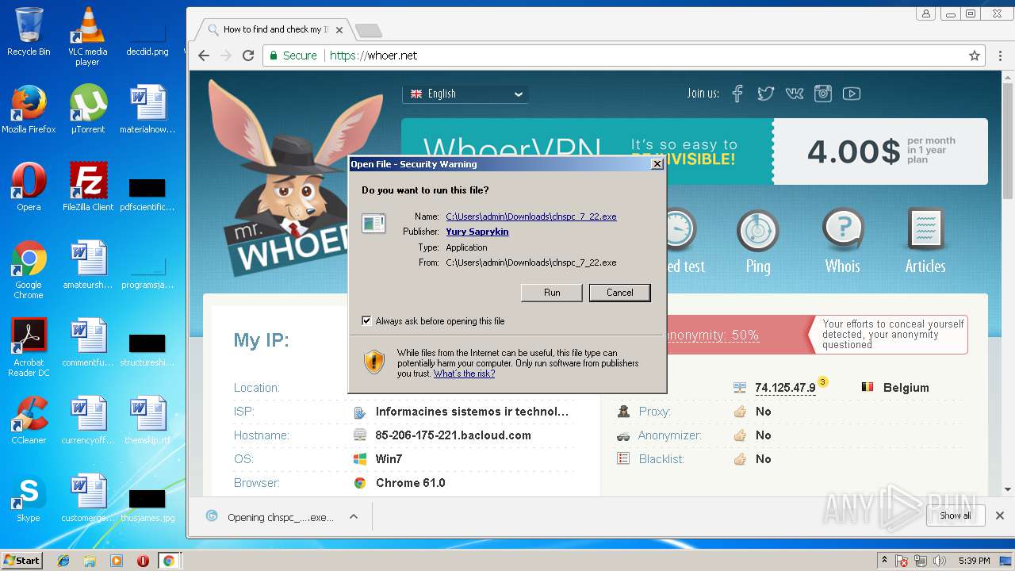This screenshot has height=571, width=1015.
Task: Open Internet Explorer from taskbar
Action: coord(63,561)
